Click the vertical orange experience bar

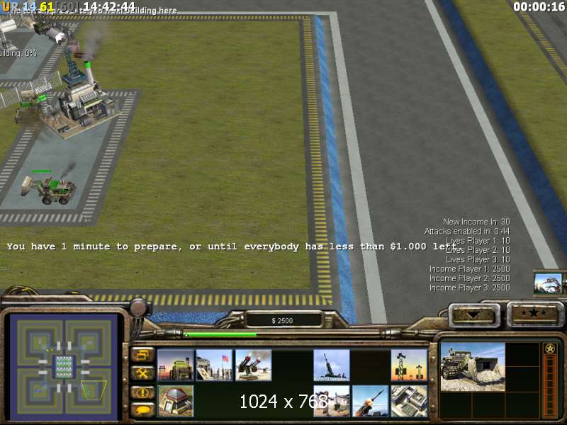point(550,385)
